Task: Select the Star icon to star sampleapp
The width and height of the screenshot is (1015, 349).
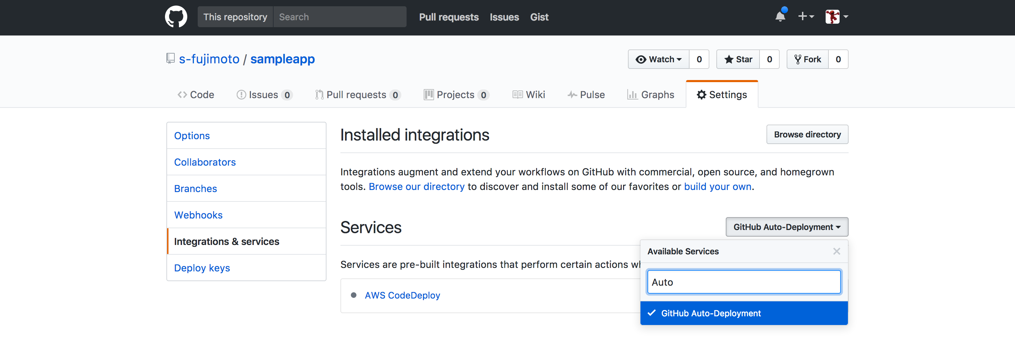Action: (729, 59)
